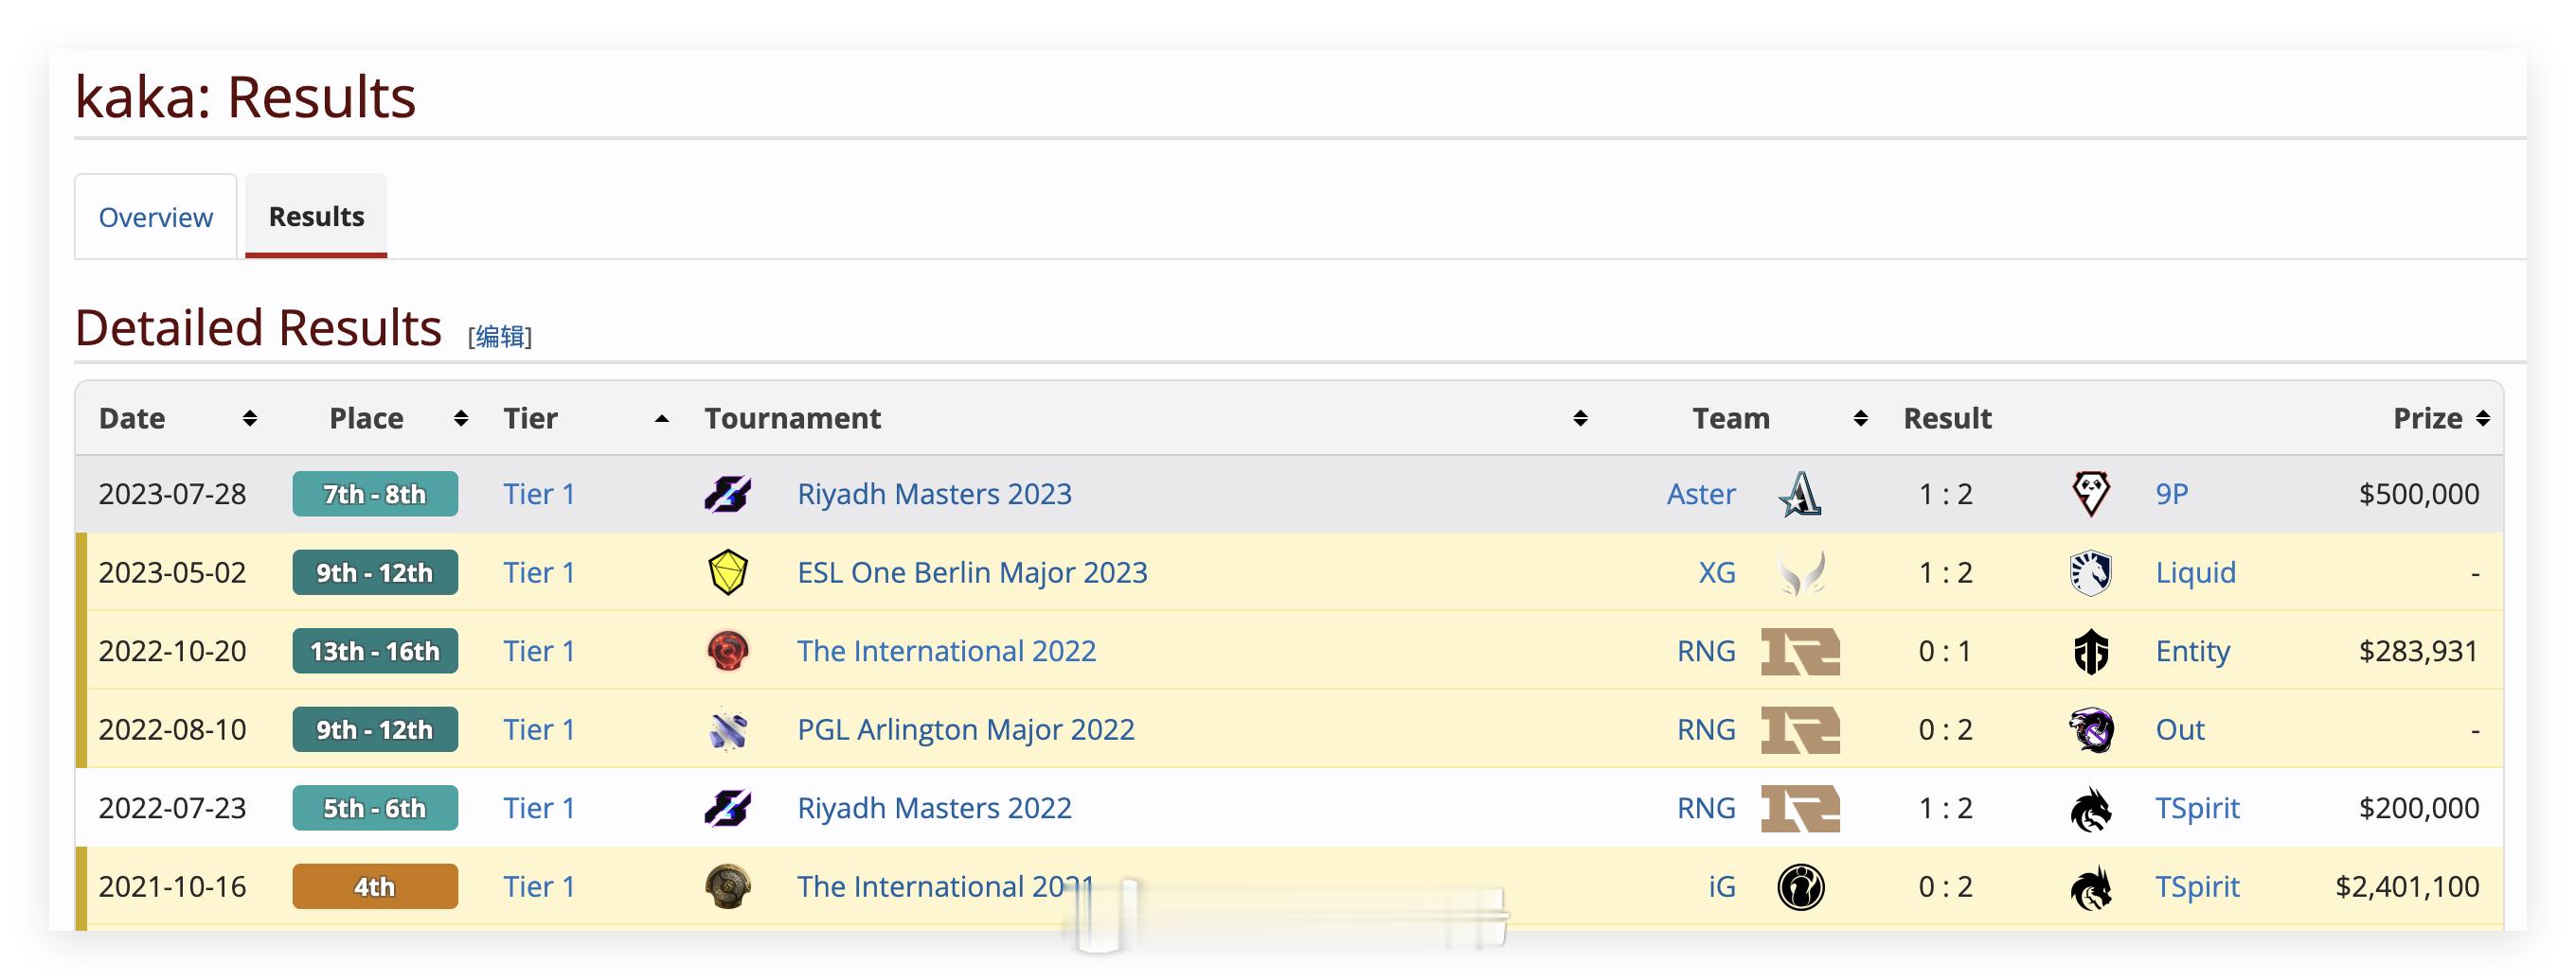
Task: Click the Riyadh Masters 2022 tournament logo icon
Action: 728,808
